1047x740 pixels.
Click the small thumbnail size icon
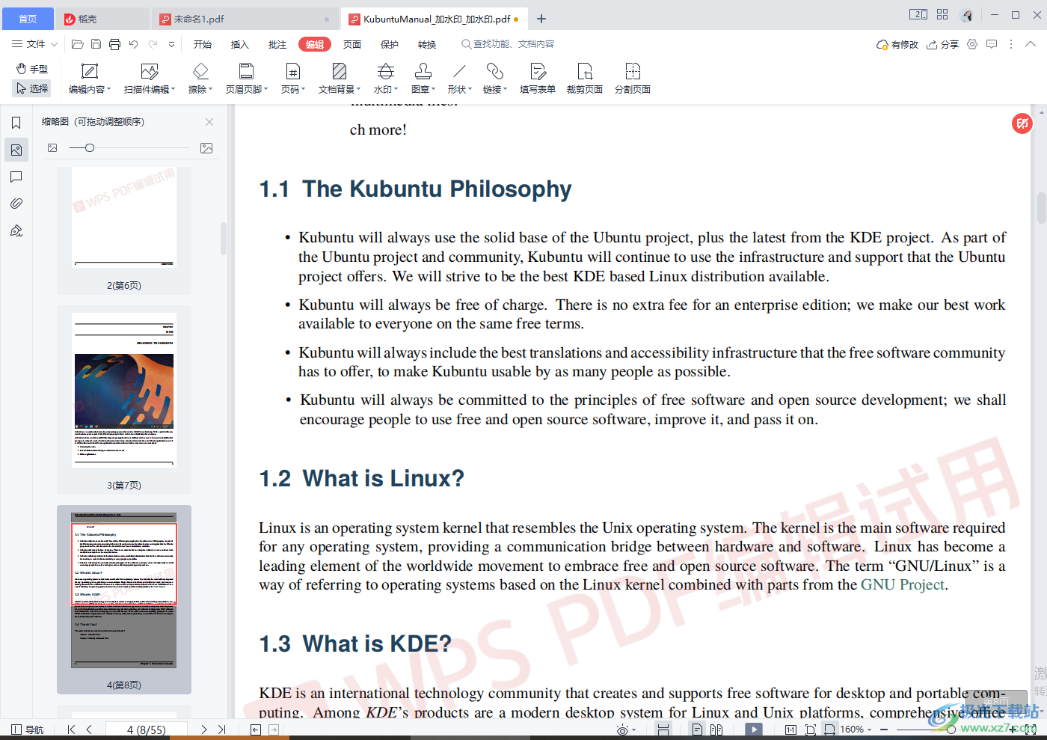point(52,148)
